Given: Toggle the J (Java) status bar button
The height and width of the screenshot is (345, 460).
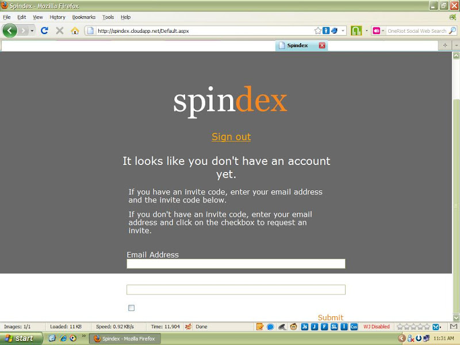Looking at the screenshot, I should [x=315, y=327].
